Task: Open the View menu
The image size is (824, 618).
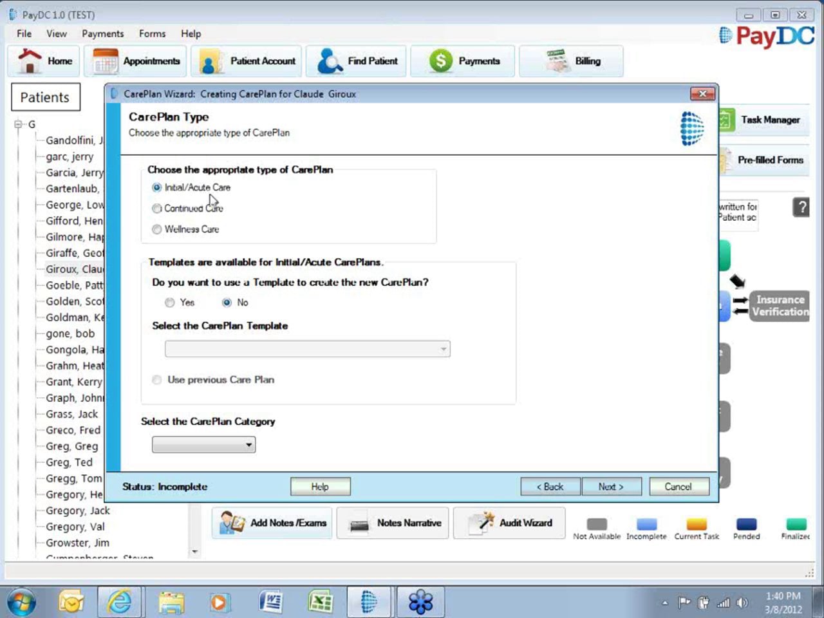Action: pos(56,33)
